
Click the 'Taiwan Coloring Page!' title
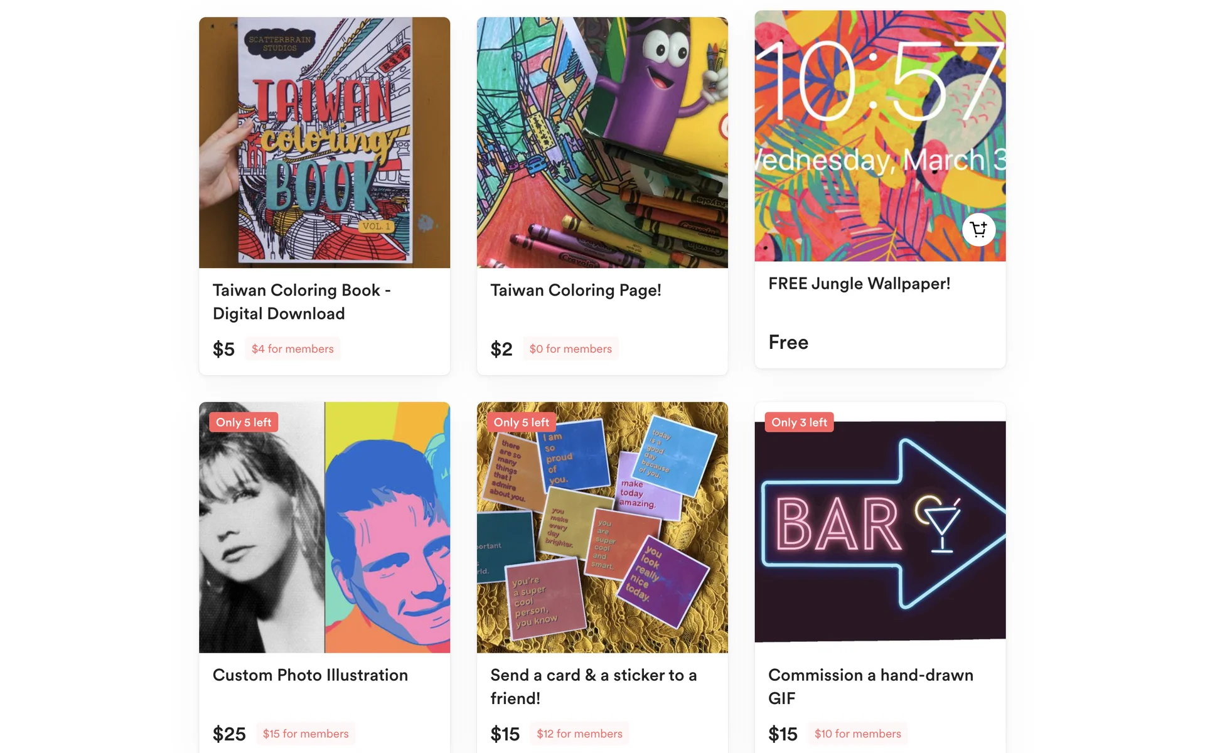pyautogui.click(x=576, y=290)
